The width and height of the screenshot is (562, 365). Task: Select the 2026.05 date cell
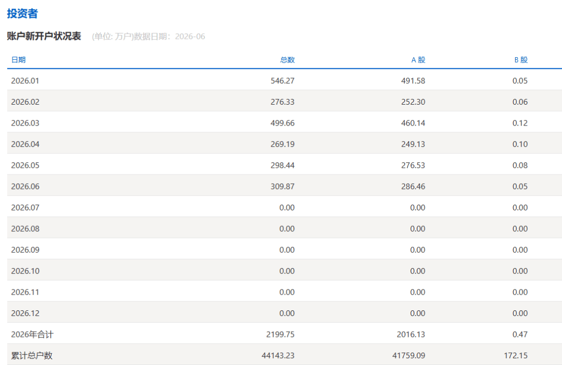(x=25, y=165)
